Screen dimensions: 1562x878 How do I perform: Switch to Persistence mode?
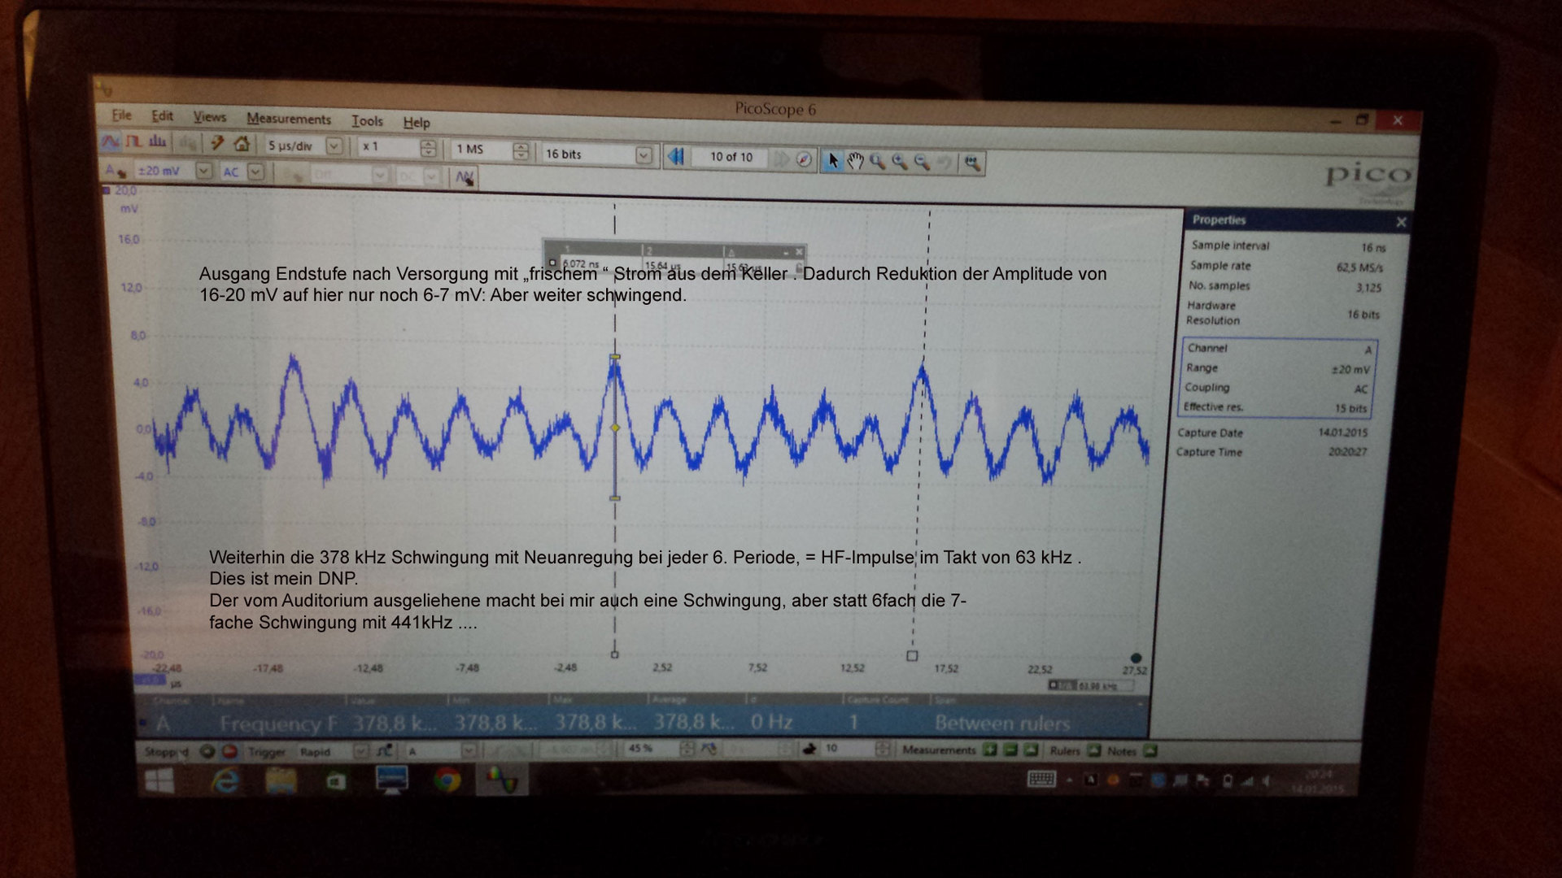pyautogui.click(x=133, y=141)
